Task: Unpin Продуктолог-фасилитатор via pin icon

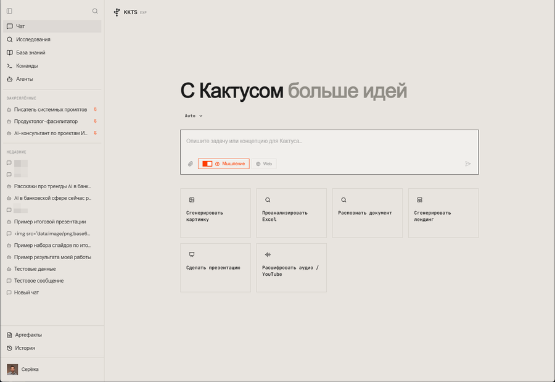Action: click(x=95, y=121)
